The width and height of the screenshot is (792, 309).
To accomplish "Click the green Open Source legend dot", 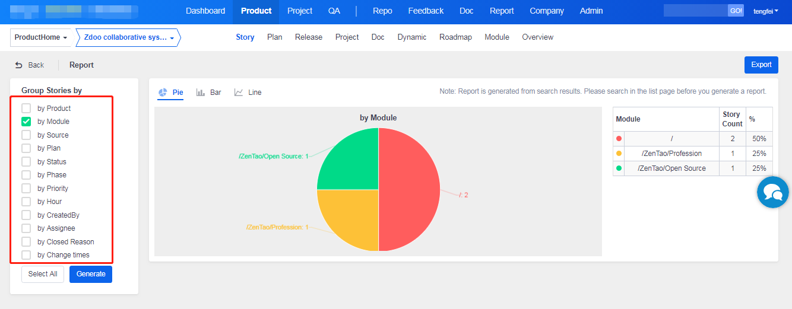I will tap(619, 168).
